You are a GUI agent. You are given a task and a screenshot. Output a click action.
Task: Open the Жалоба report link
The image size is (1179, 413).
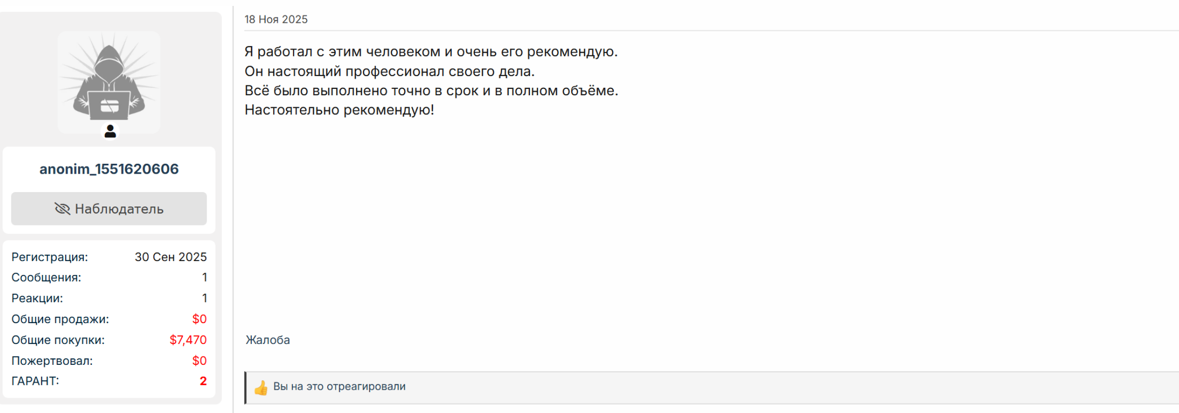(268, 340)
